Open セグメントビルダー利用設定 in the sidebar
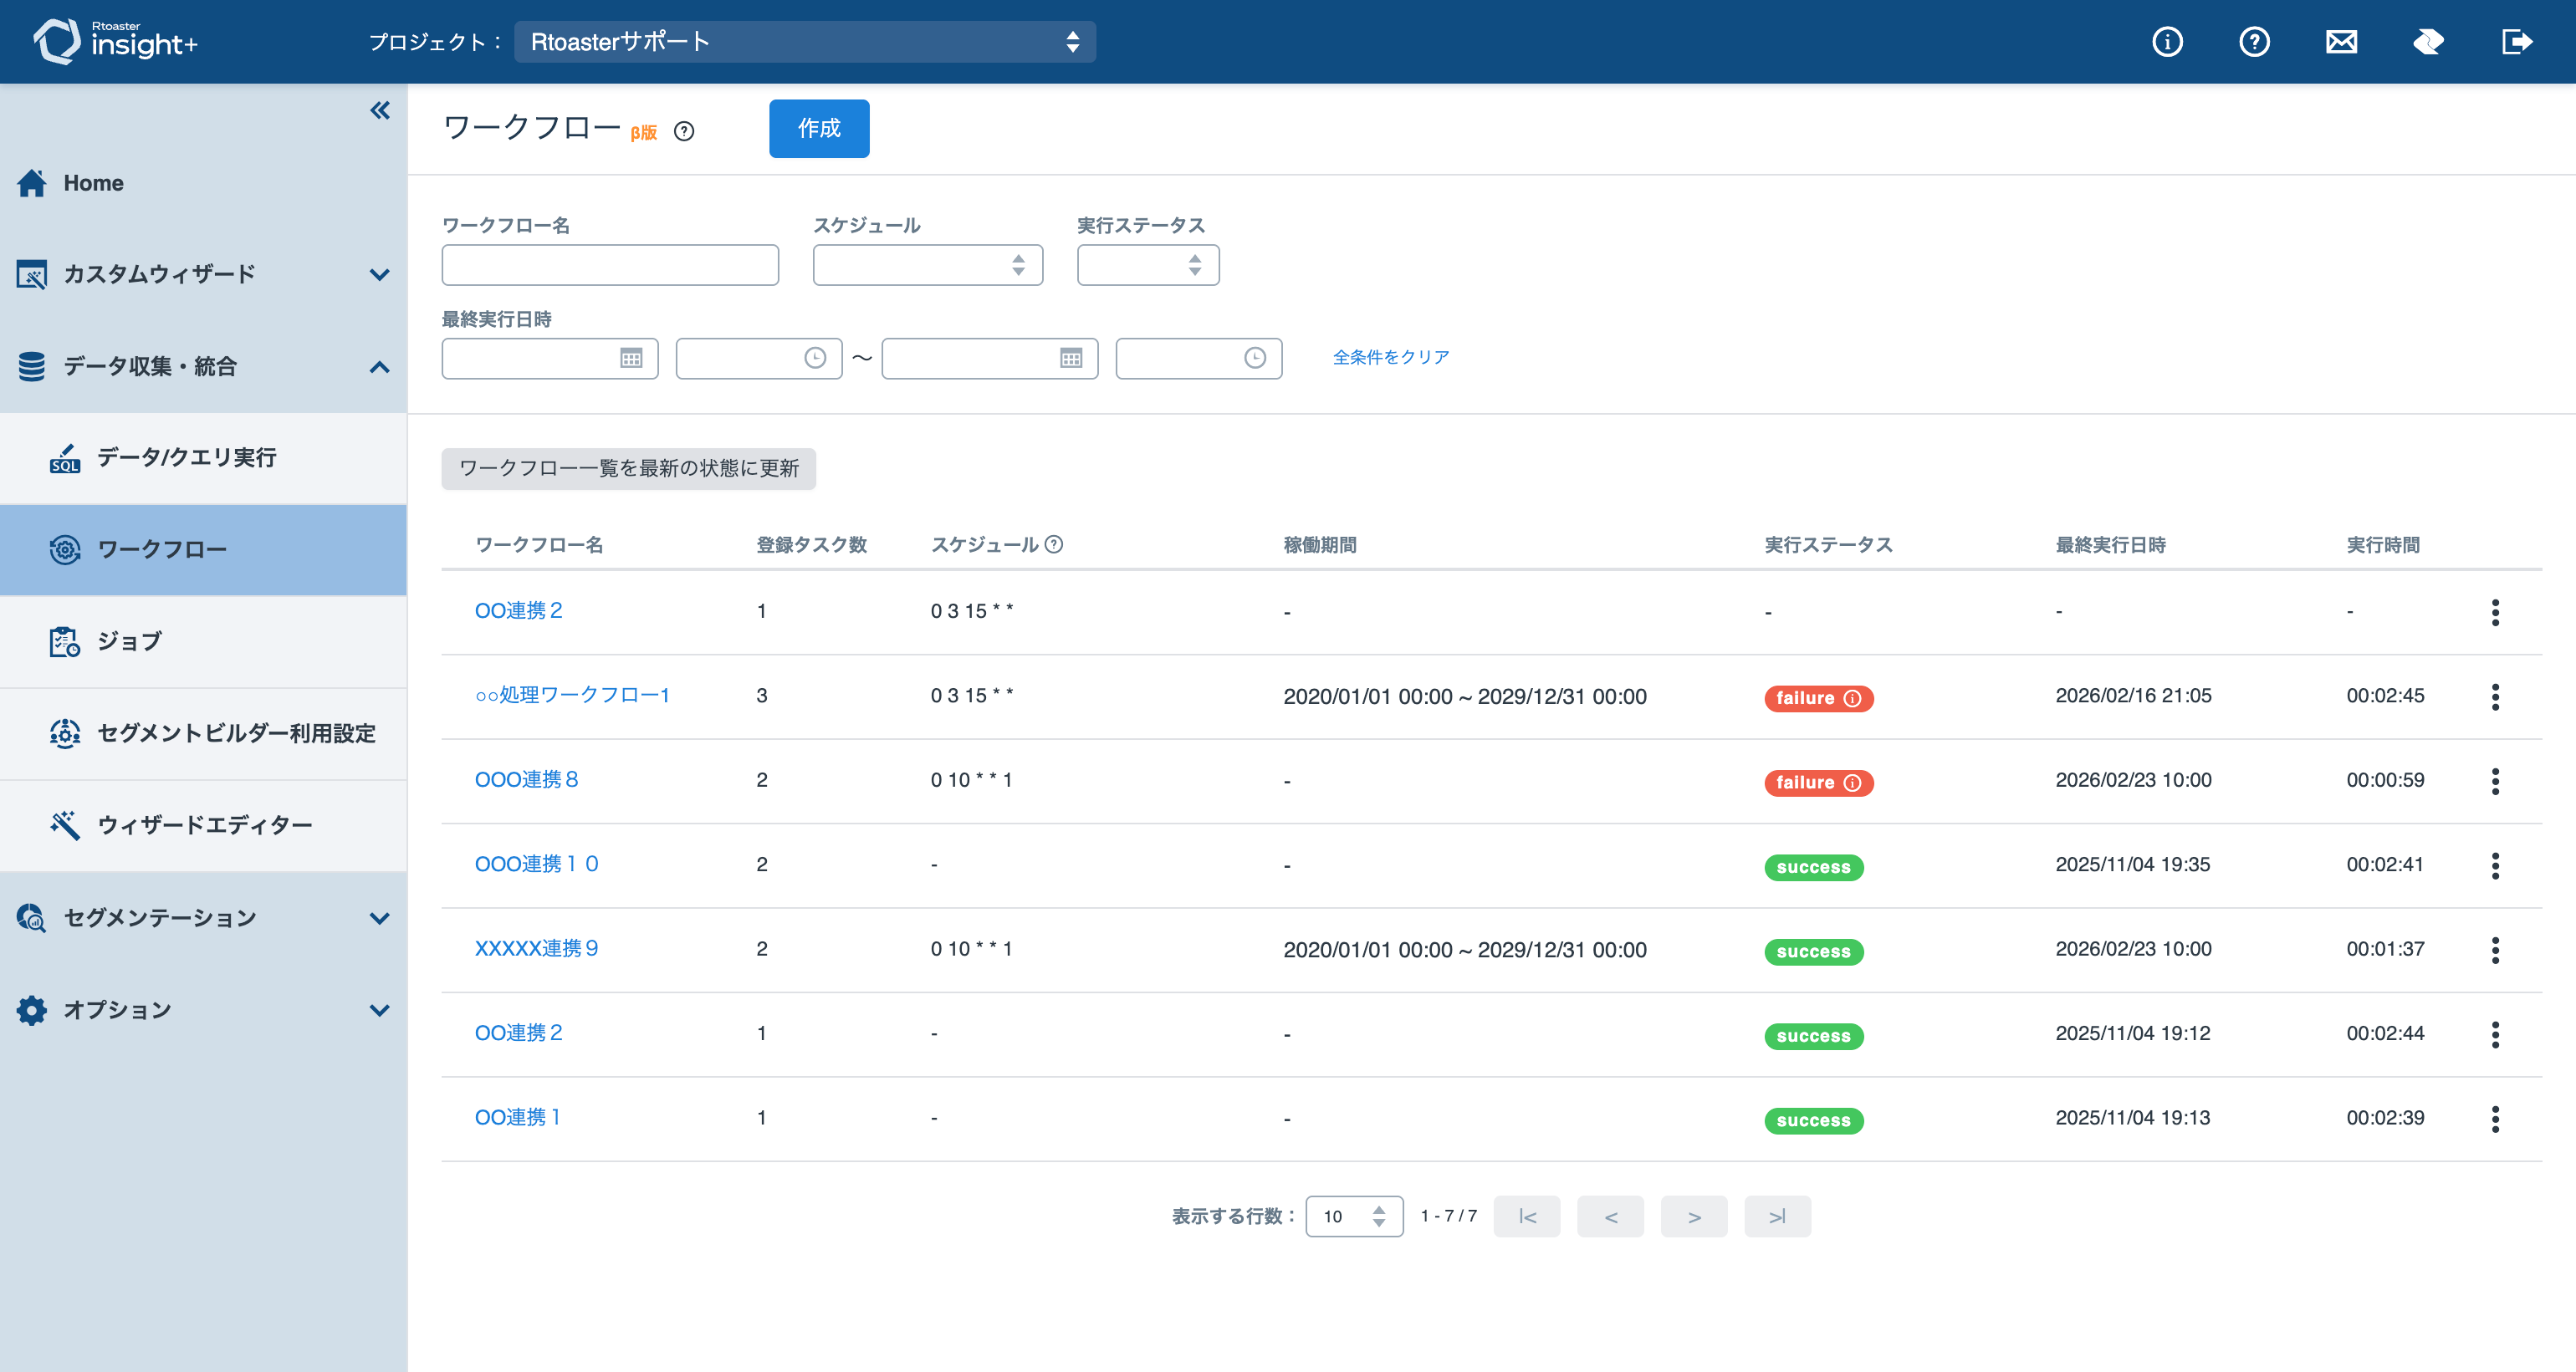The image size is (2576, 1372). [x=203, y=734]
